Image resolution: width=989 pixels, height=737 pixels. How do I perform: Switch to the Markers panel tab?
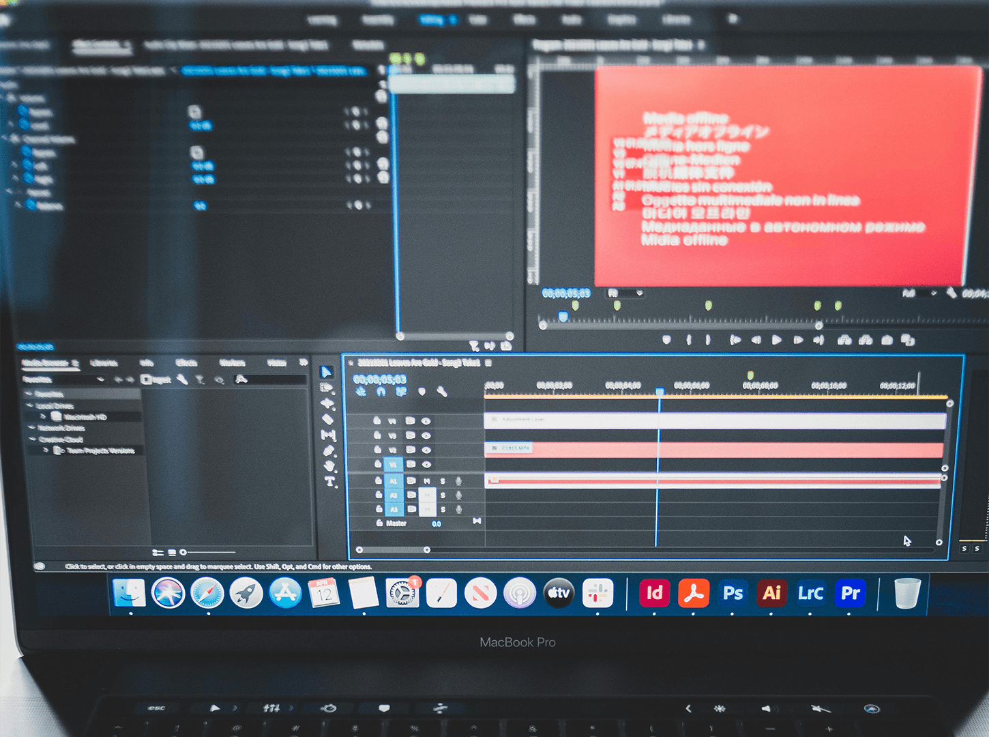point(232,363)
